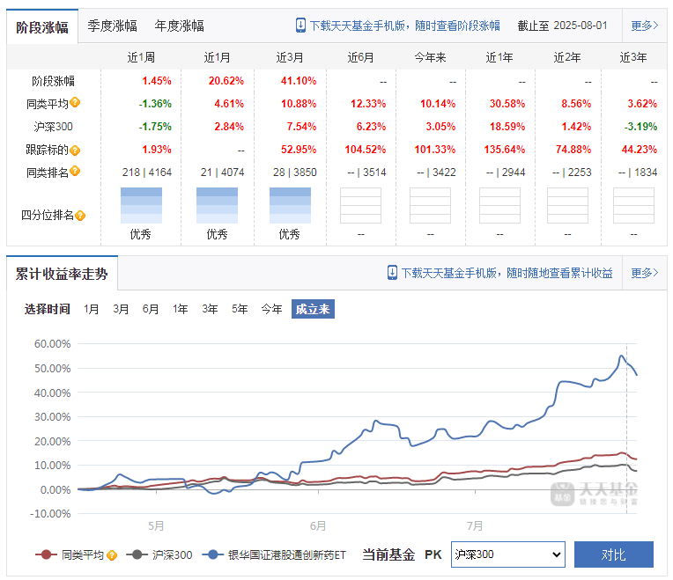Select the 5年 time range
Image resolution: width=673 pixels, height=580 pixels.
pyautogui.click(x=240, y=309)
